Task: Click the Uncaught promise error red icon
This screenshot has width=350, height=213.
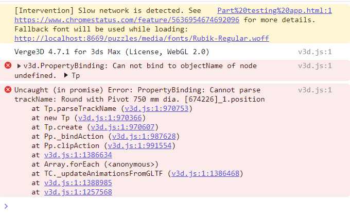Action: click(x=8, y=90)
